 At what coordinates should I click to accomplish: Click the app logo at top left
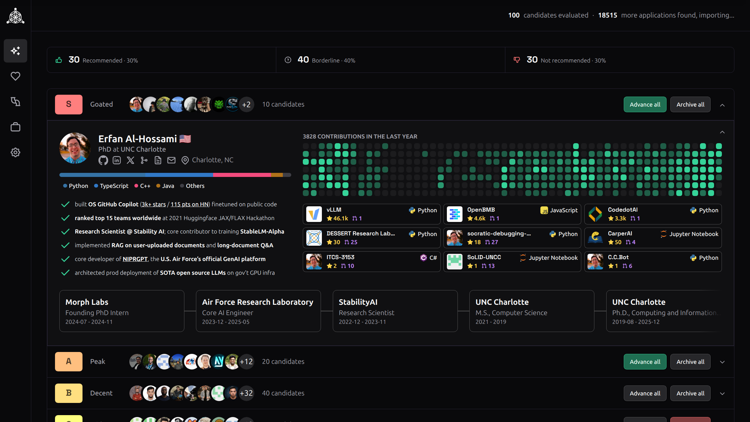[15, 16]
